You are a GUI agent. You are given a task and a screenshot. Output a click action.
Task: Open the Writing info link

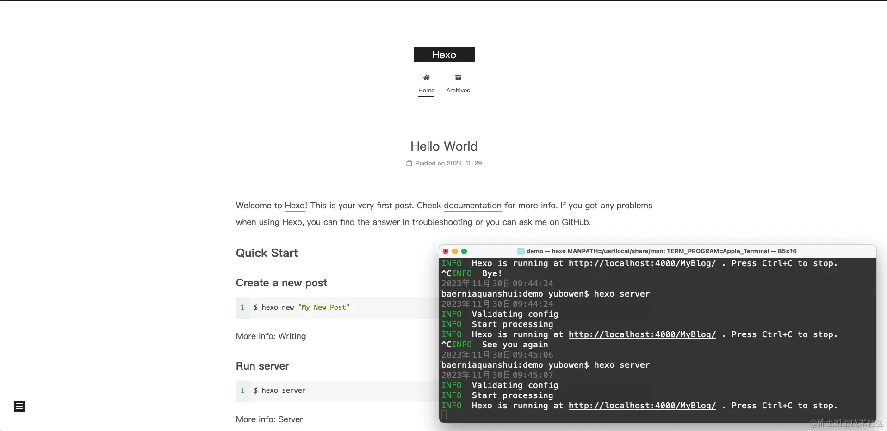coord(292,336)
